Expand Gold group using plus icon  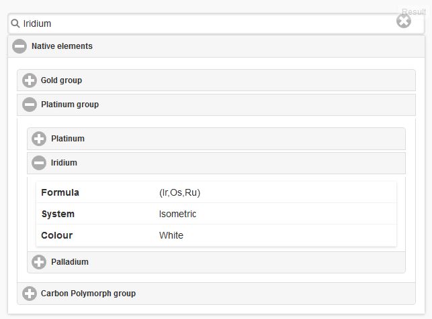[x=30, y=80]
